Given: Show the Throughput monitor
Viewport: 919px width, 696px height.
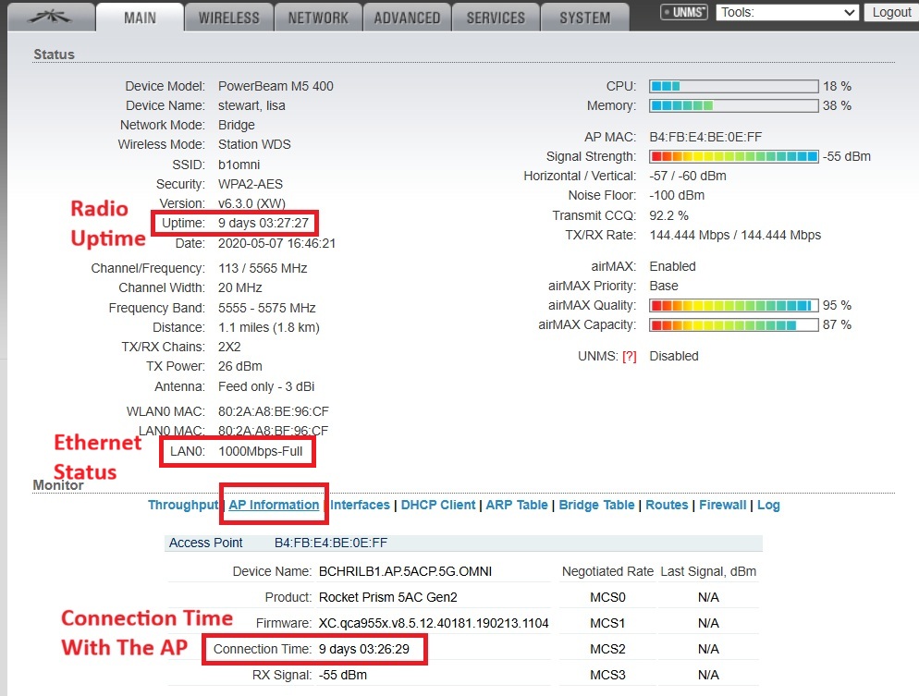Looking at the screenshot, I should click(183, 505).
